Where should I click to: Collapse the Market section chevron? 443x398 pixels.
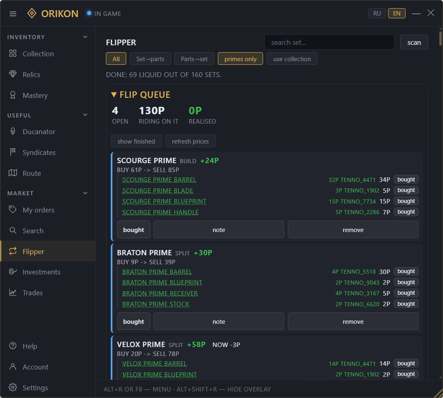(86, 193)
